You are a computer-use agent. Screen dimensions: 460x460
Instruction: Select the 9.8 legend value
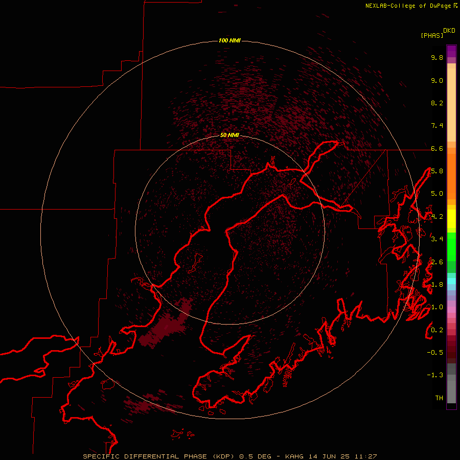(437, 57)
